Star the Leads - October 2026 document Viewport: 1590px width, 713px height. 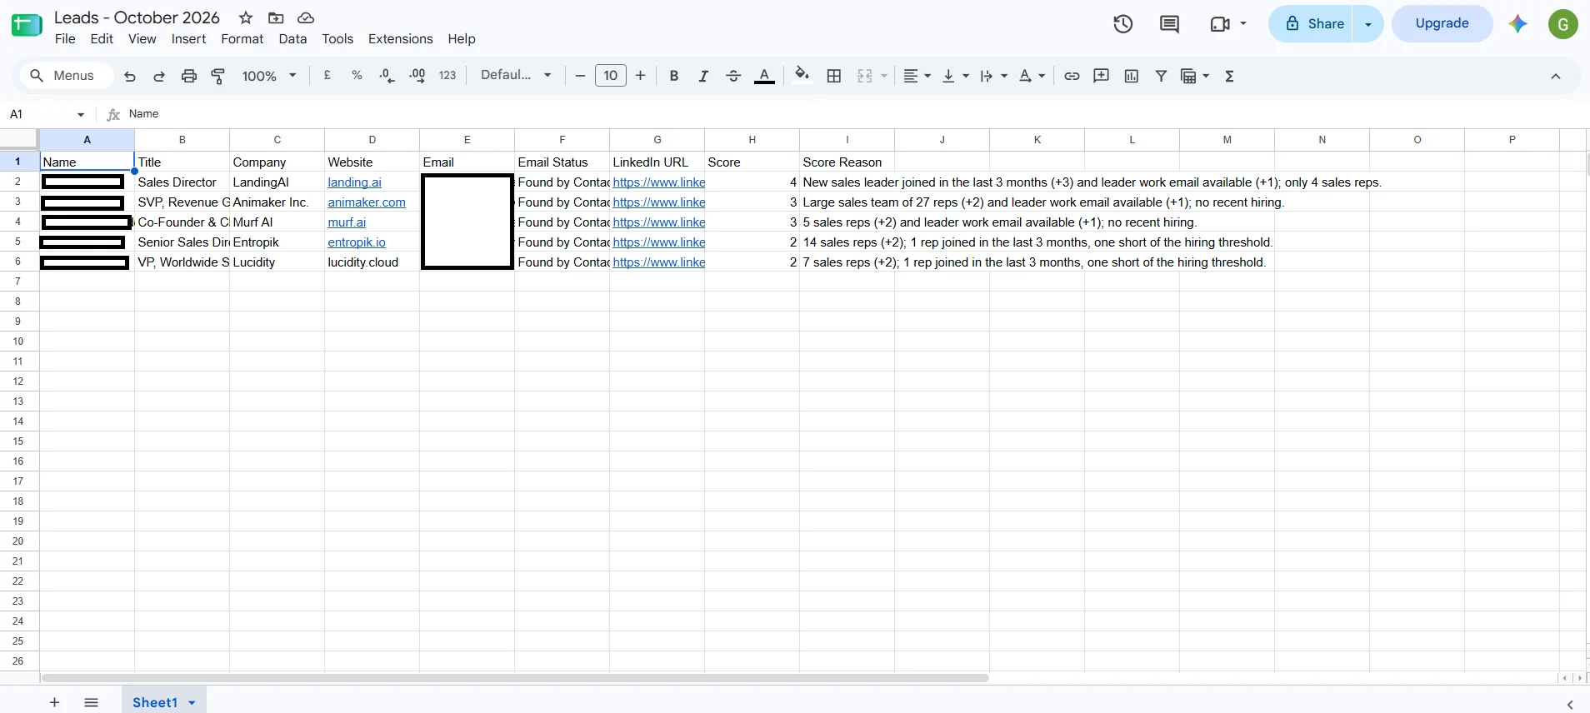[x=246, y=17]
